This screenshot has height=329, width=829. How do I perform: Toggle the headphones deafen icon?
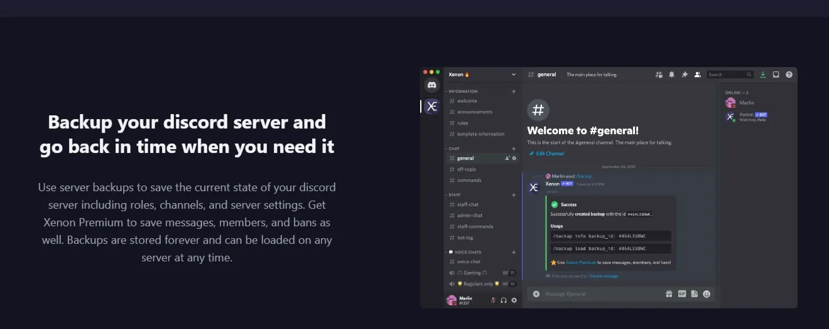tap(504, 300)
